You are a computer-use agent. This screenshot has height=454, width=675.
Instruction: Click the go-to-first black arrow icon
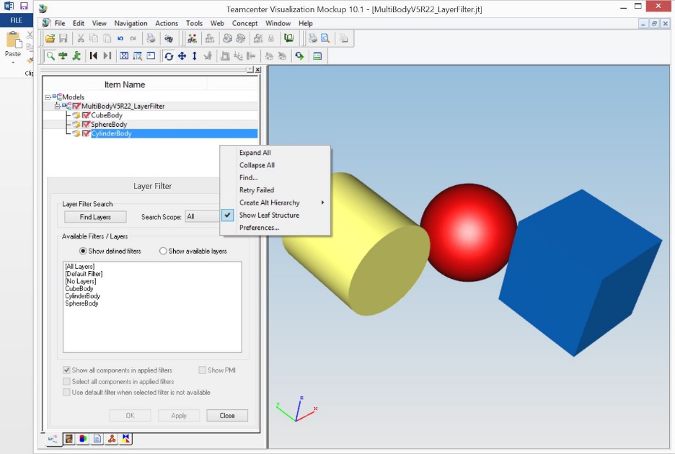point(94,56)
